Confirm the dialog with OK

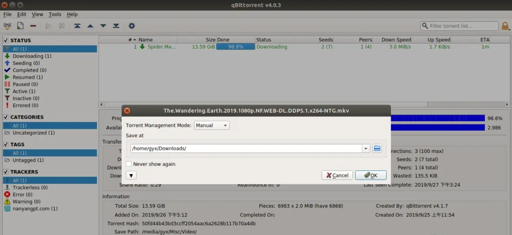click(x=371, y=175)
